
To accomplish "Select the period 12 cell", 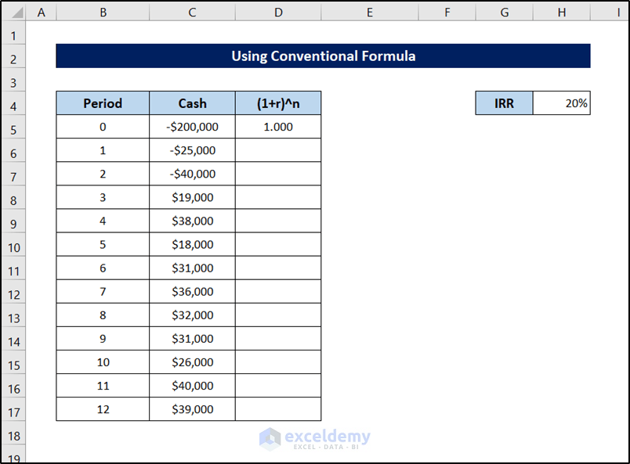I will [103, 409].
